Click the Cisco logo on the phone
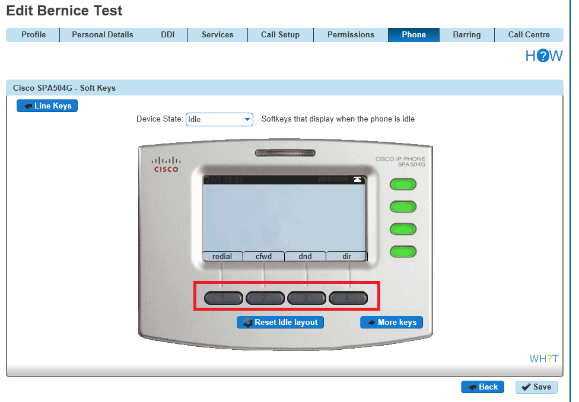Image resolution: width=579 pixels, height=402 pixels. pos(166,165)
